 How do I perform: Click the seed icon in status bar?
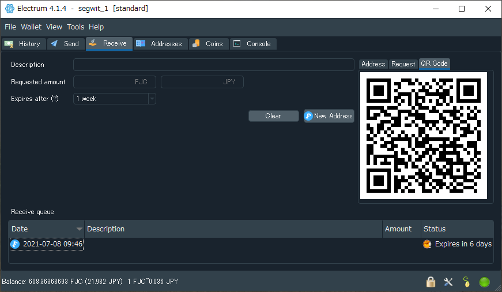[466, 282]
